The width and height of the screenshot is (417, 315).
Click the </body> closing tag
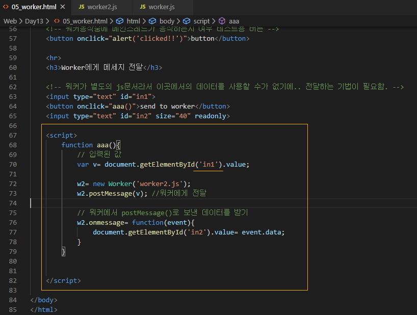click(44, 300)
